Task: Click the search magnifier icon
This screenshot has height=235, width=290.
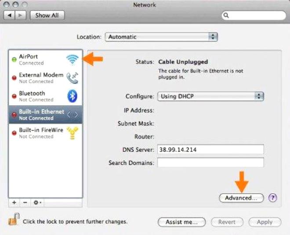Action: (x=226, y=15)
